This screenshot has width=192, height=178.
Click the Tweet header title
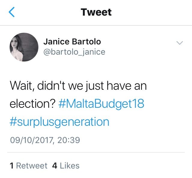[96, 12]
